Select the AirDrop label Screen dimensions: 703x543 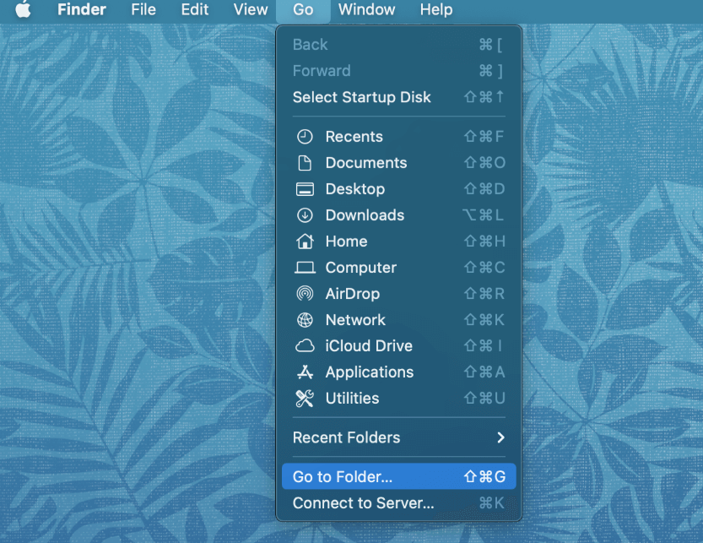pyautogui.click(x=353, y=294)
